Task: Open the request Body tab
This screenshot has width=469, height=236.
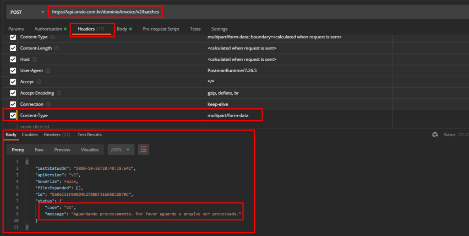Action: (124, 29)
